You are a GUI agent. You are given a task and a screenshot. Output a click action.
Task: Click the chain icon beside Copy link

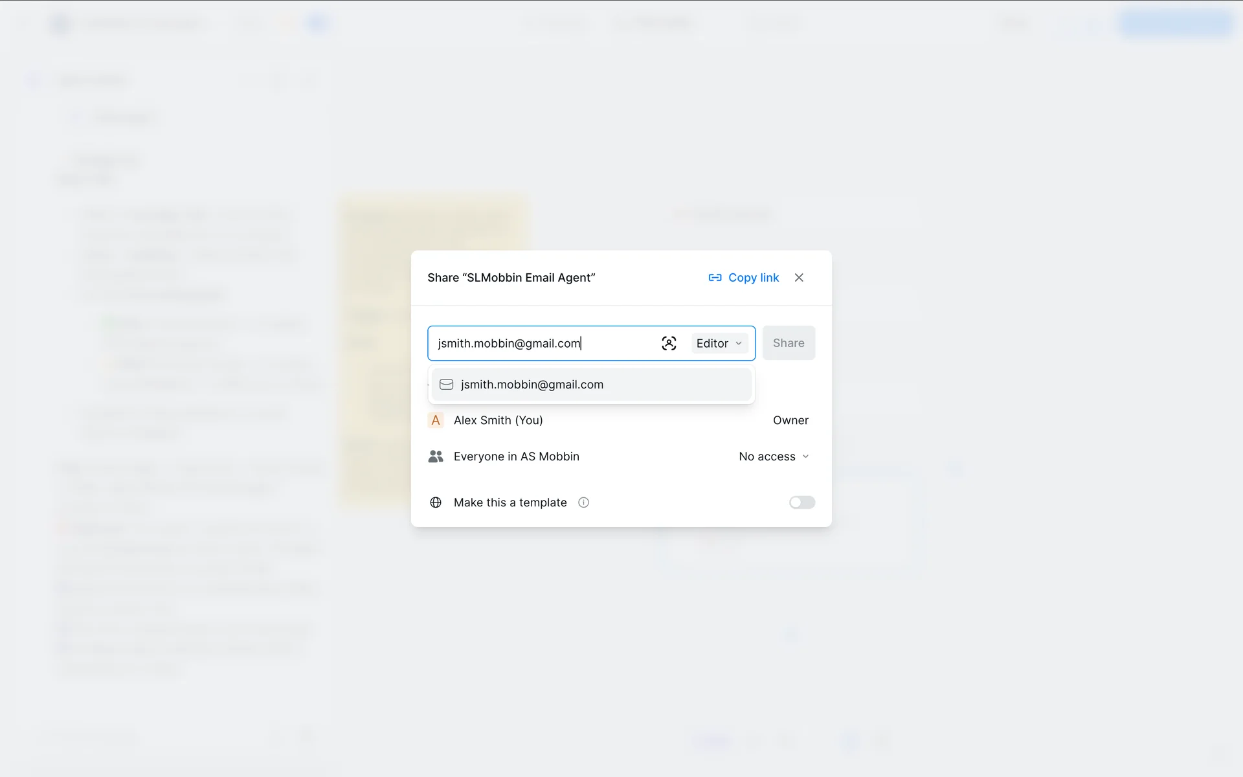click(x=715, y=278)
